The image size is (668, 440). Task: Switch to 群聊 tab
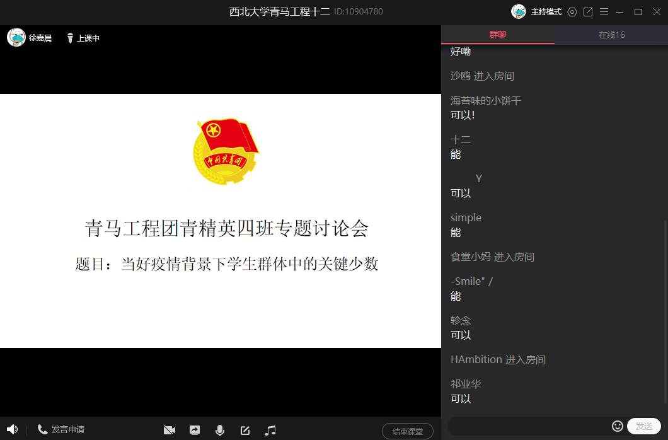[x=498, y=35]
